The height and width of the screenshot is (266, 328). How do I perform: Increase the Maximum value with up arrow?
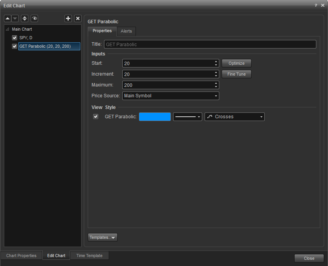click(216, 83)
